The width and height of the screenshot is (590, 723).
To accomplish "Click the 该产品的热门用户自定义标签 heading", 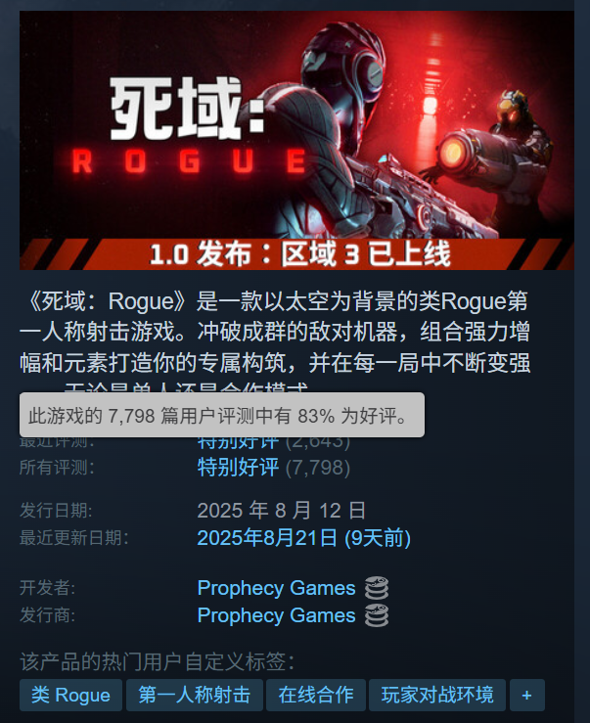I will point(157,661).
